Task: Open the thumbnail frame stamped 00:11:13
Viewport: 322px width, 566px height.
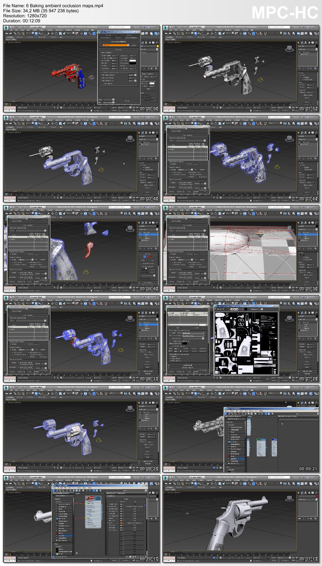Action: coord(241,519)
